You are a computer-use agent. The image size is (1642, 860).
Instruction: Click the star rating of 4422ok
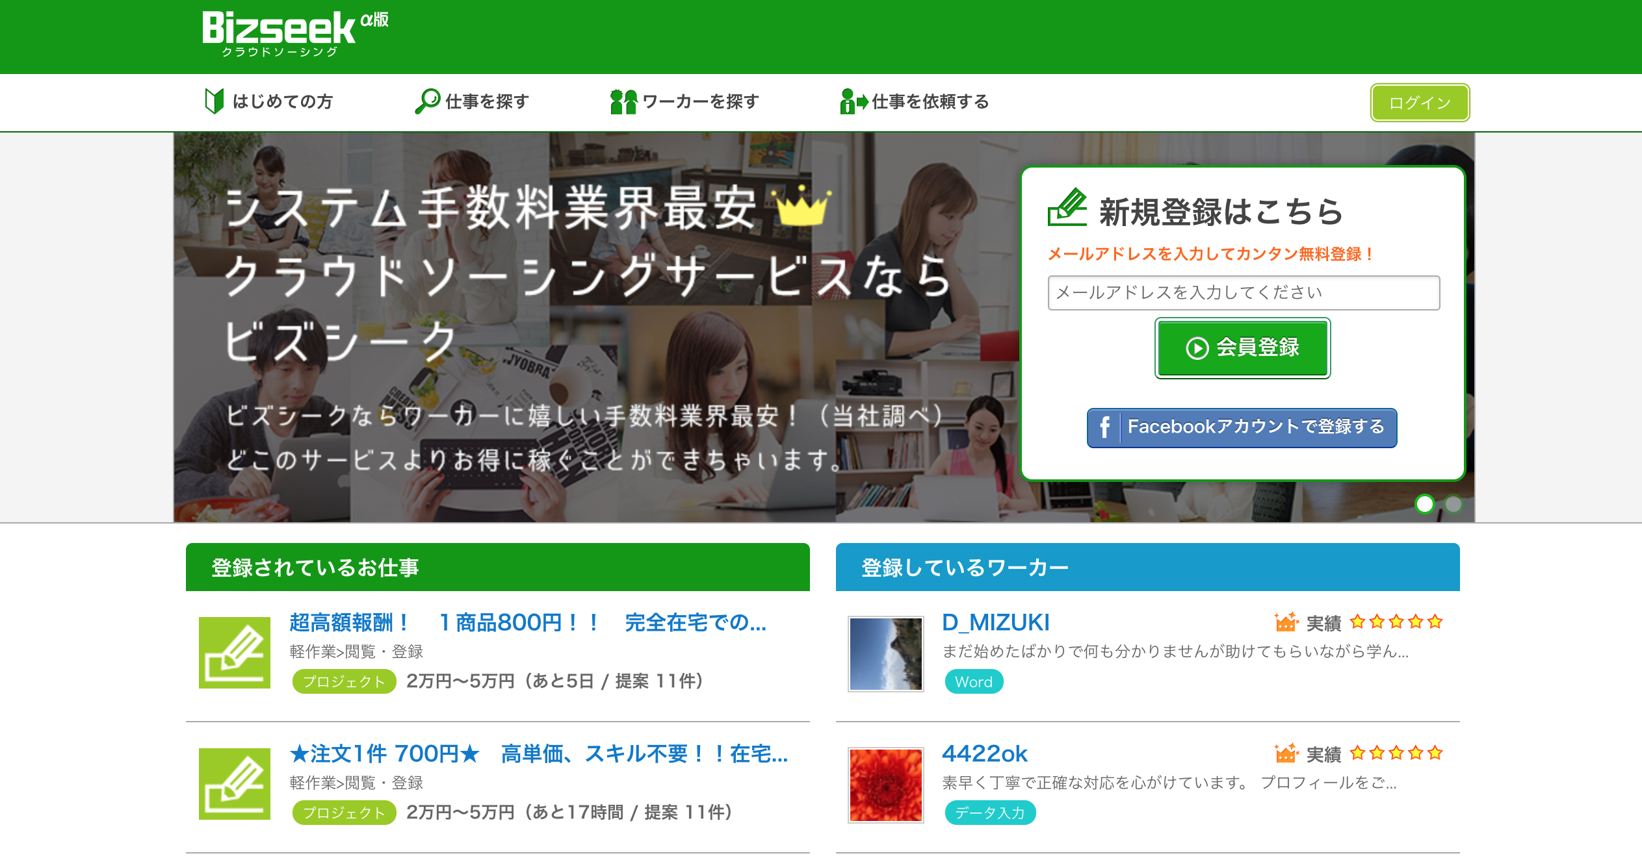tap(1396, 753)
